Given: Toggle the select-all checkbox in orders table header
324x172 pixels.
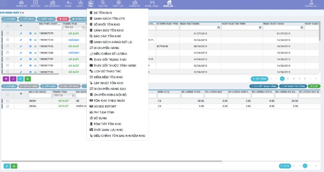Looking at the screenshot, I should tap(8, 26).
